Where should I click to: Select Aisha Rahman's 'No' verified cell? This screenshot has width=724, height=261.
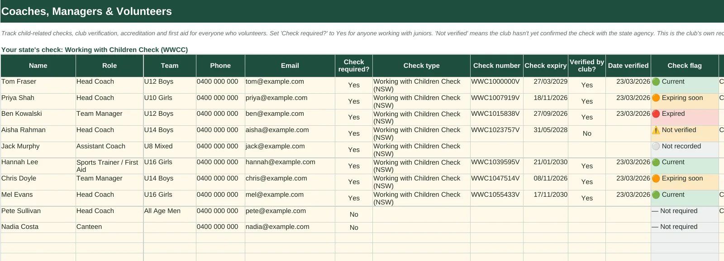click(587, 133)
